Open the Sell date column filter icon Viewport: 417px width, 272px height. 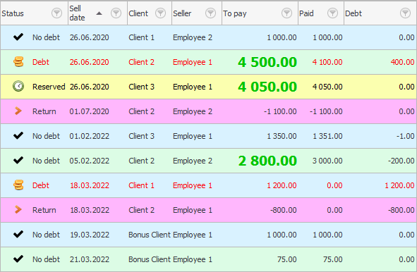click(x=116, y=13)
